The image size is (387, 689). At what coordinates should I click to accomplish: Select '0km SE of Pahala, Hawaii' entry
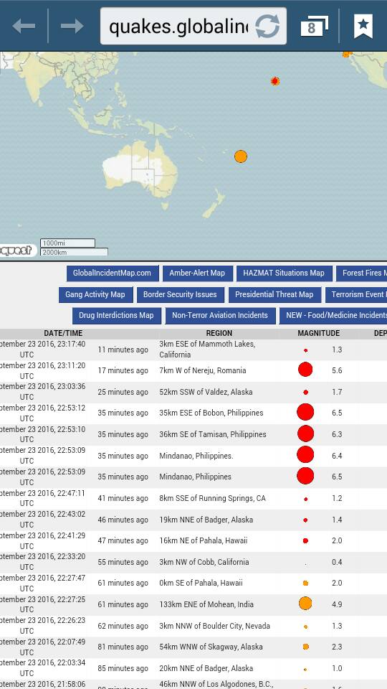pyautogui.click(x=201, y=583)
